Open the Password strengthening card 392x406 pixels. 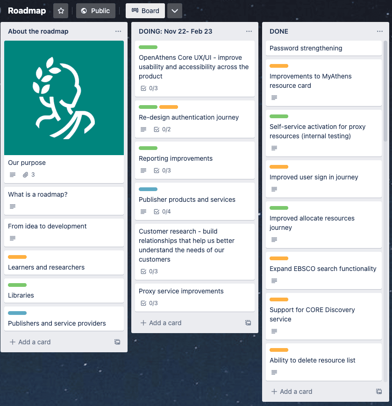pos(324,48)
